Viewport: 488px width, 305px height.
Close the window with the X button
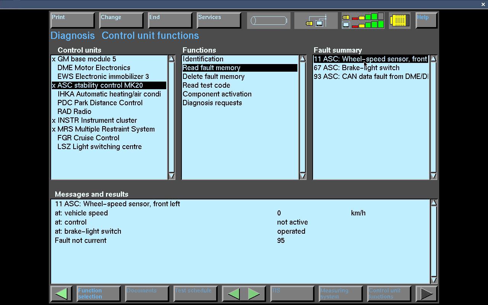coord(483,4)
